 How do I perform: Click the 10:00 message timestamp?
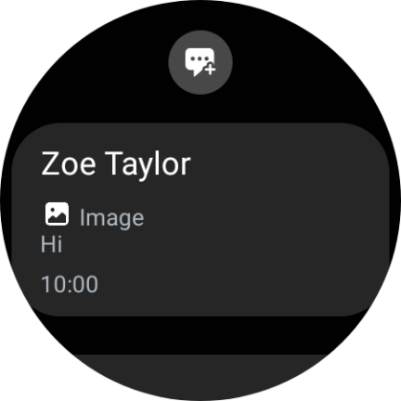point(70,284)
